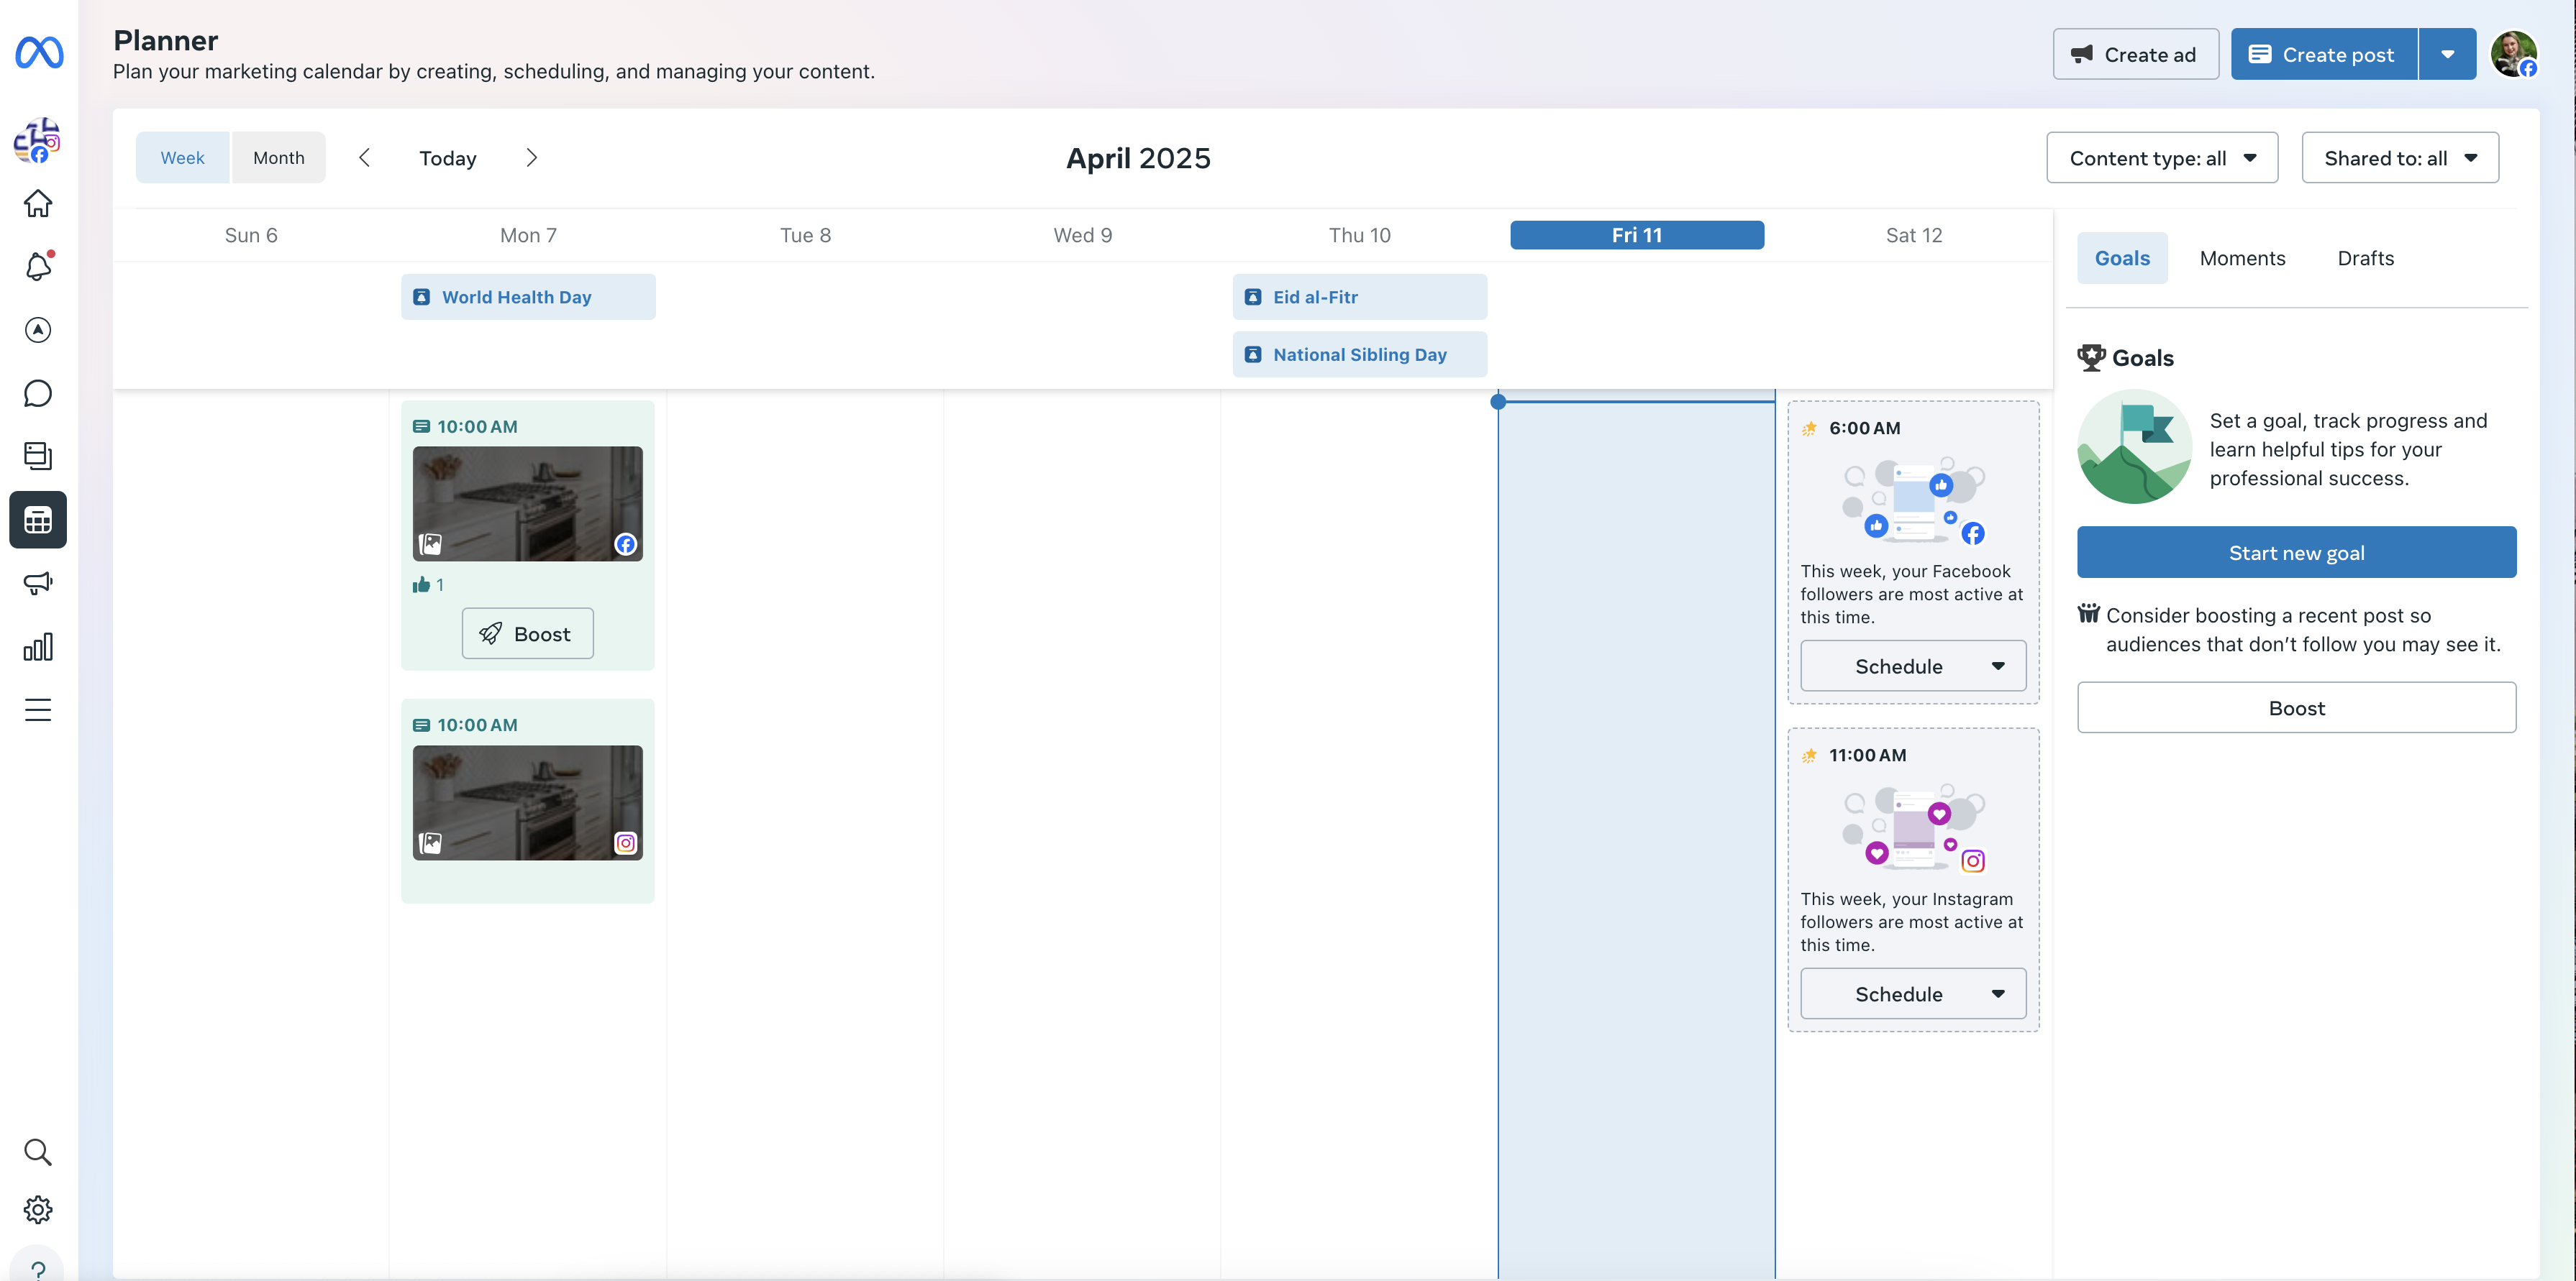The height and width of the screenshot is (1281, 2576).
Task: Jump to Today
Action: [448, 158]
